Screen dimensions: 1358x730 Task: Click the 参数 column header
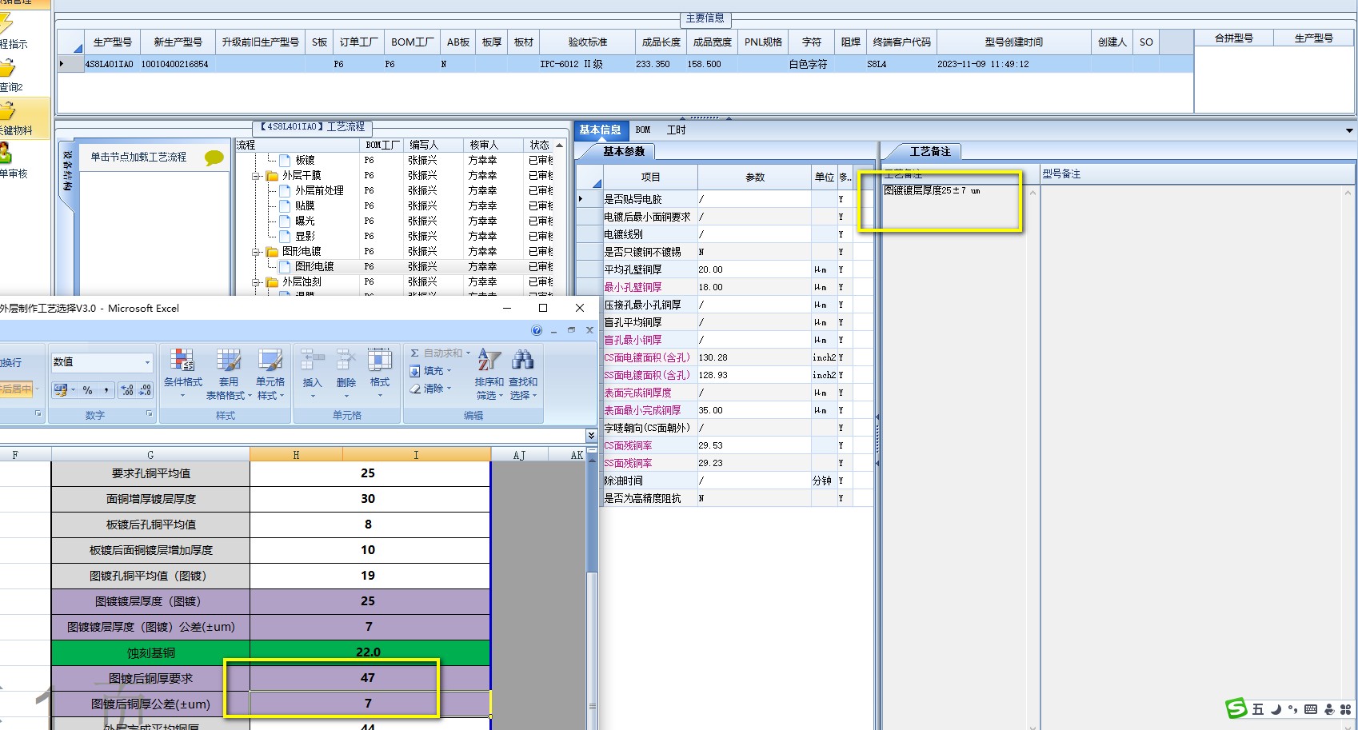click(x=755, y=177)
